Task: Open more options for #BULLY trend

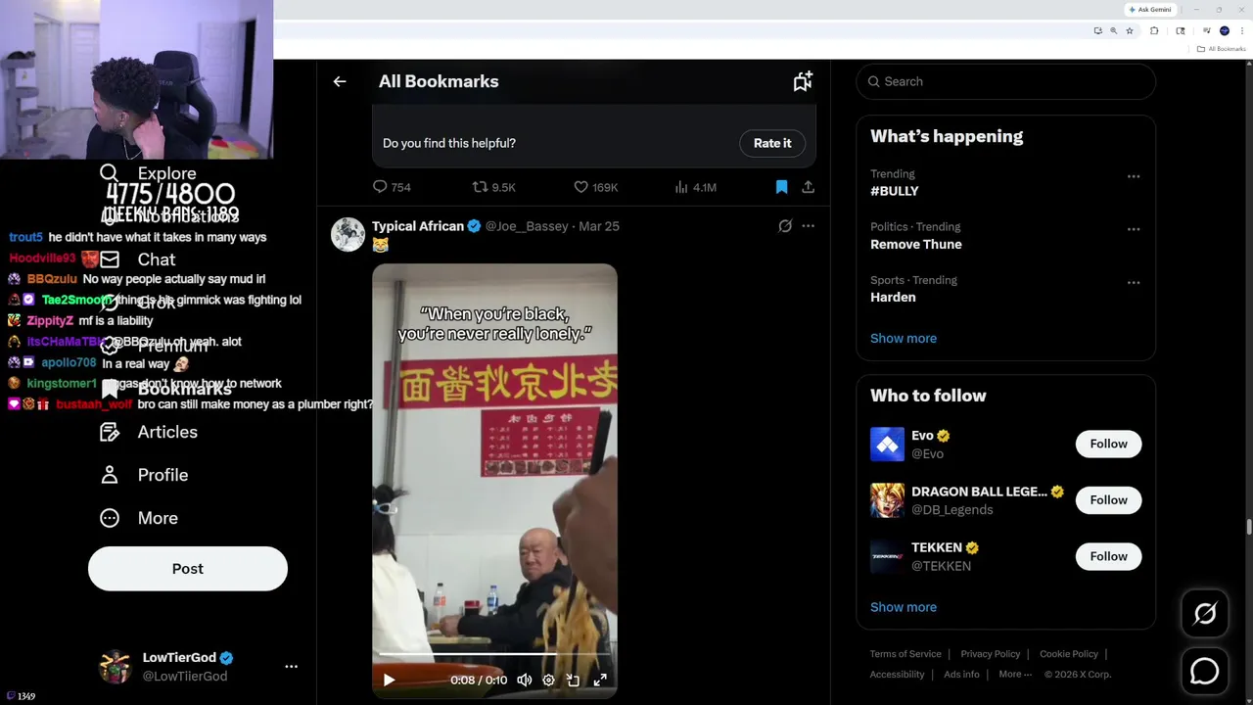Action: point(1134,176)
